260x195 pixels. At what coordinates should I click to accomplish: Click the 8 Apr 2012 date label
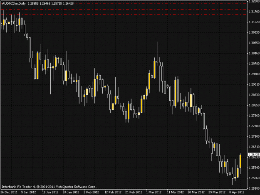(237, 193)
